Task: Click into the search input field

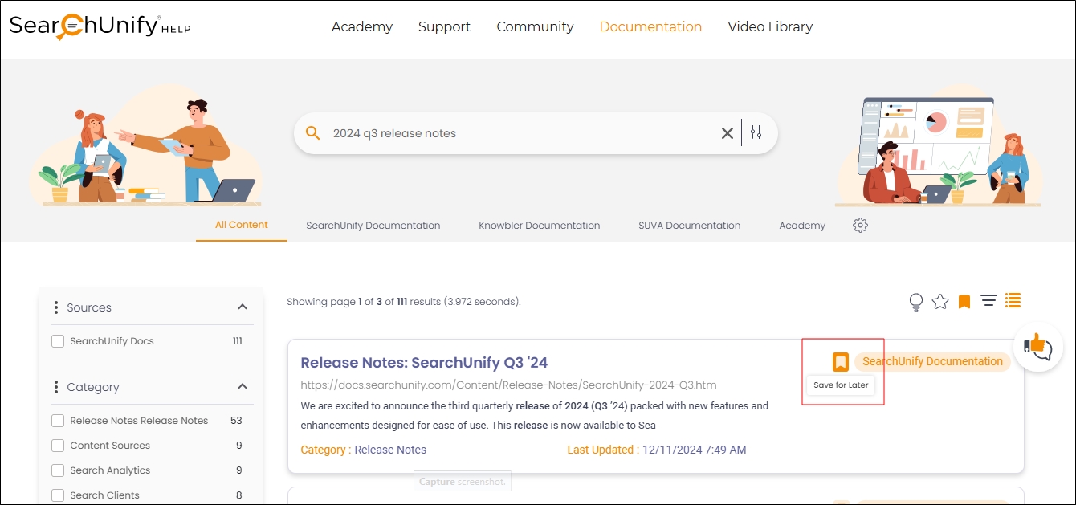Action: click(514, 133)
